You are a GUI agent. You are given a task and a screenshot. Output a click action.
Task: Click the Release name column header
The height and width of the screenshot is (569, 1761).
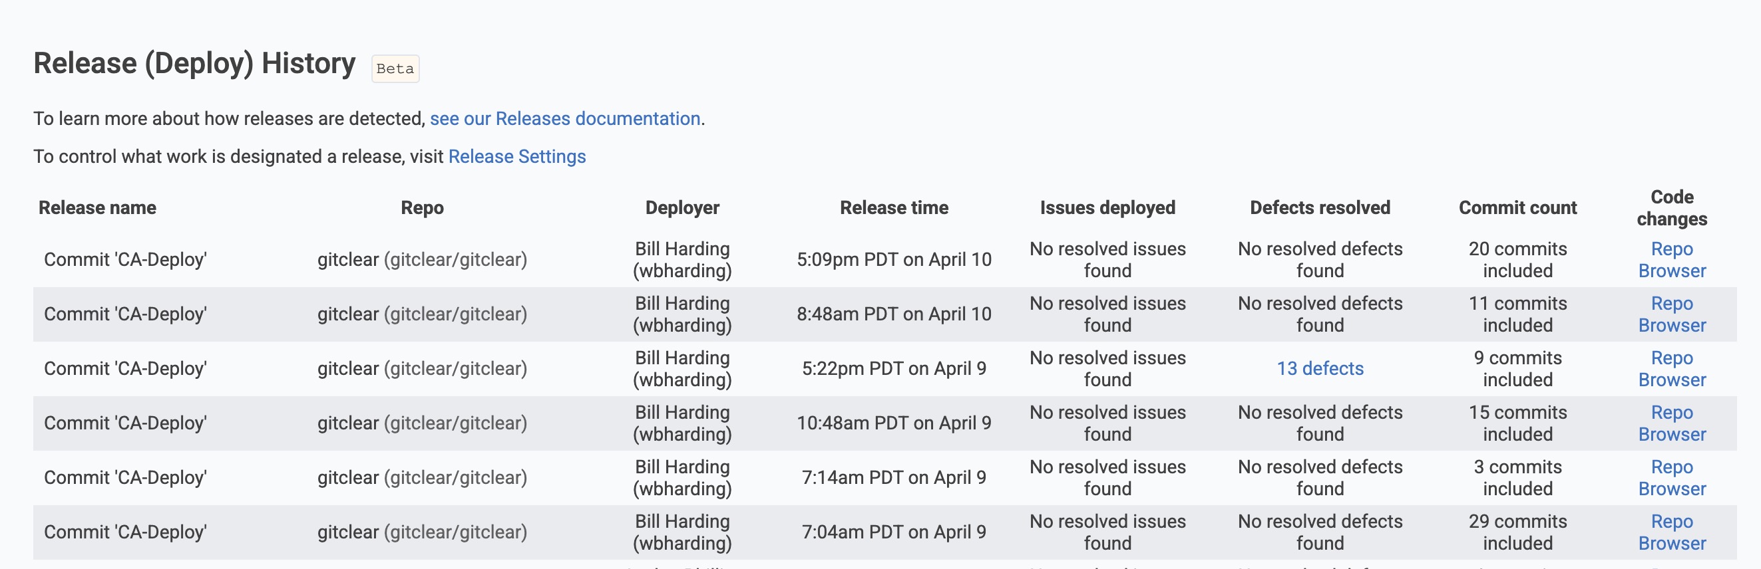(97, 207)
